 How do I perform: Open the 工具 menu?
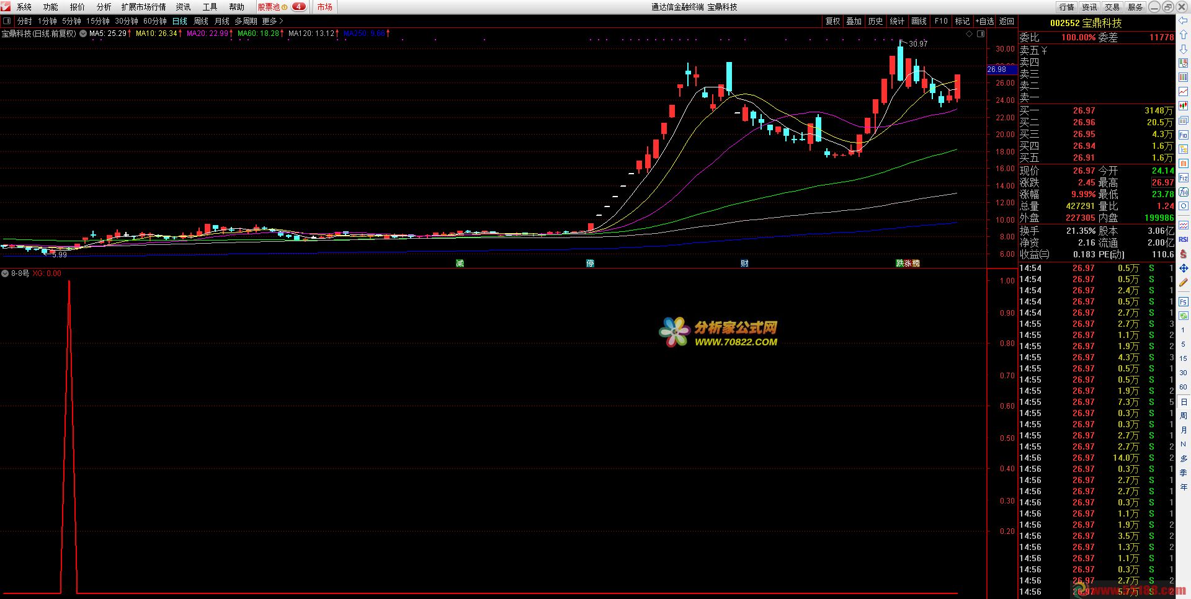click(210, 7)
